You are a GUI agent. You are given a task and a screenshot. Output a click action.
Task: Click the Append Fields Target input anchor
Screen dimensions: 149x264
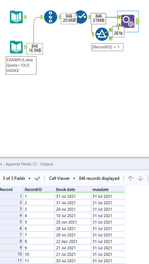point(120,17)
